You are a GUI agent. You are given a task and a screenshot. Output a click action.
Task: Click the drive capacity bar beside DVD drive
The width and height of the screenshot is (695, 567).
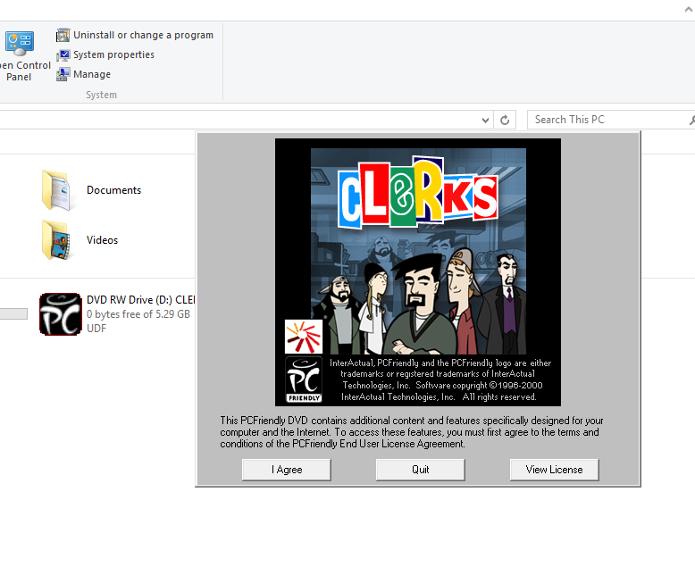[x=13, y=314]
